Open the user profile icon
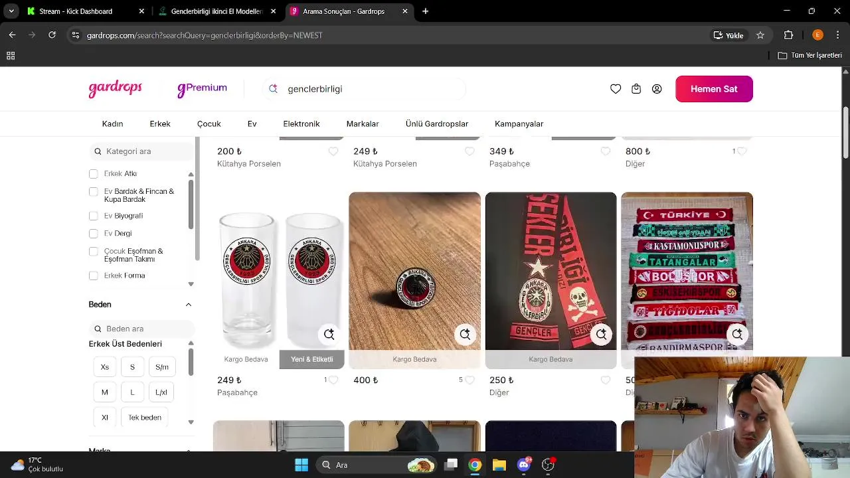The height and width of the screenshot is (478, 850). click(657, 89)
